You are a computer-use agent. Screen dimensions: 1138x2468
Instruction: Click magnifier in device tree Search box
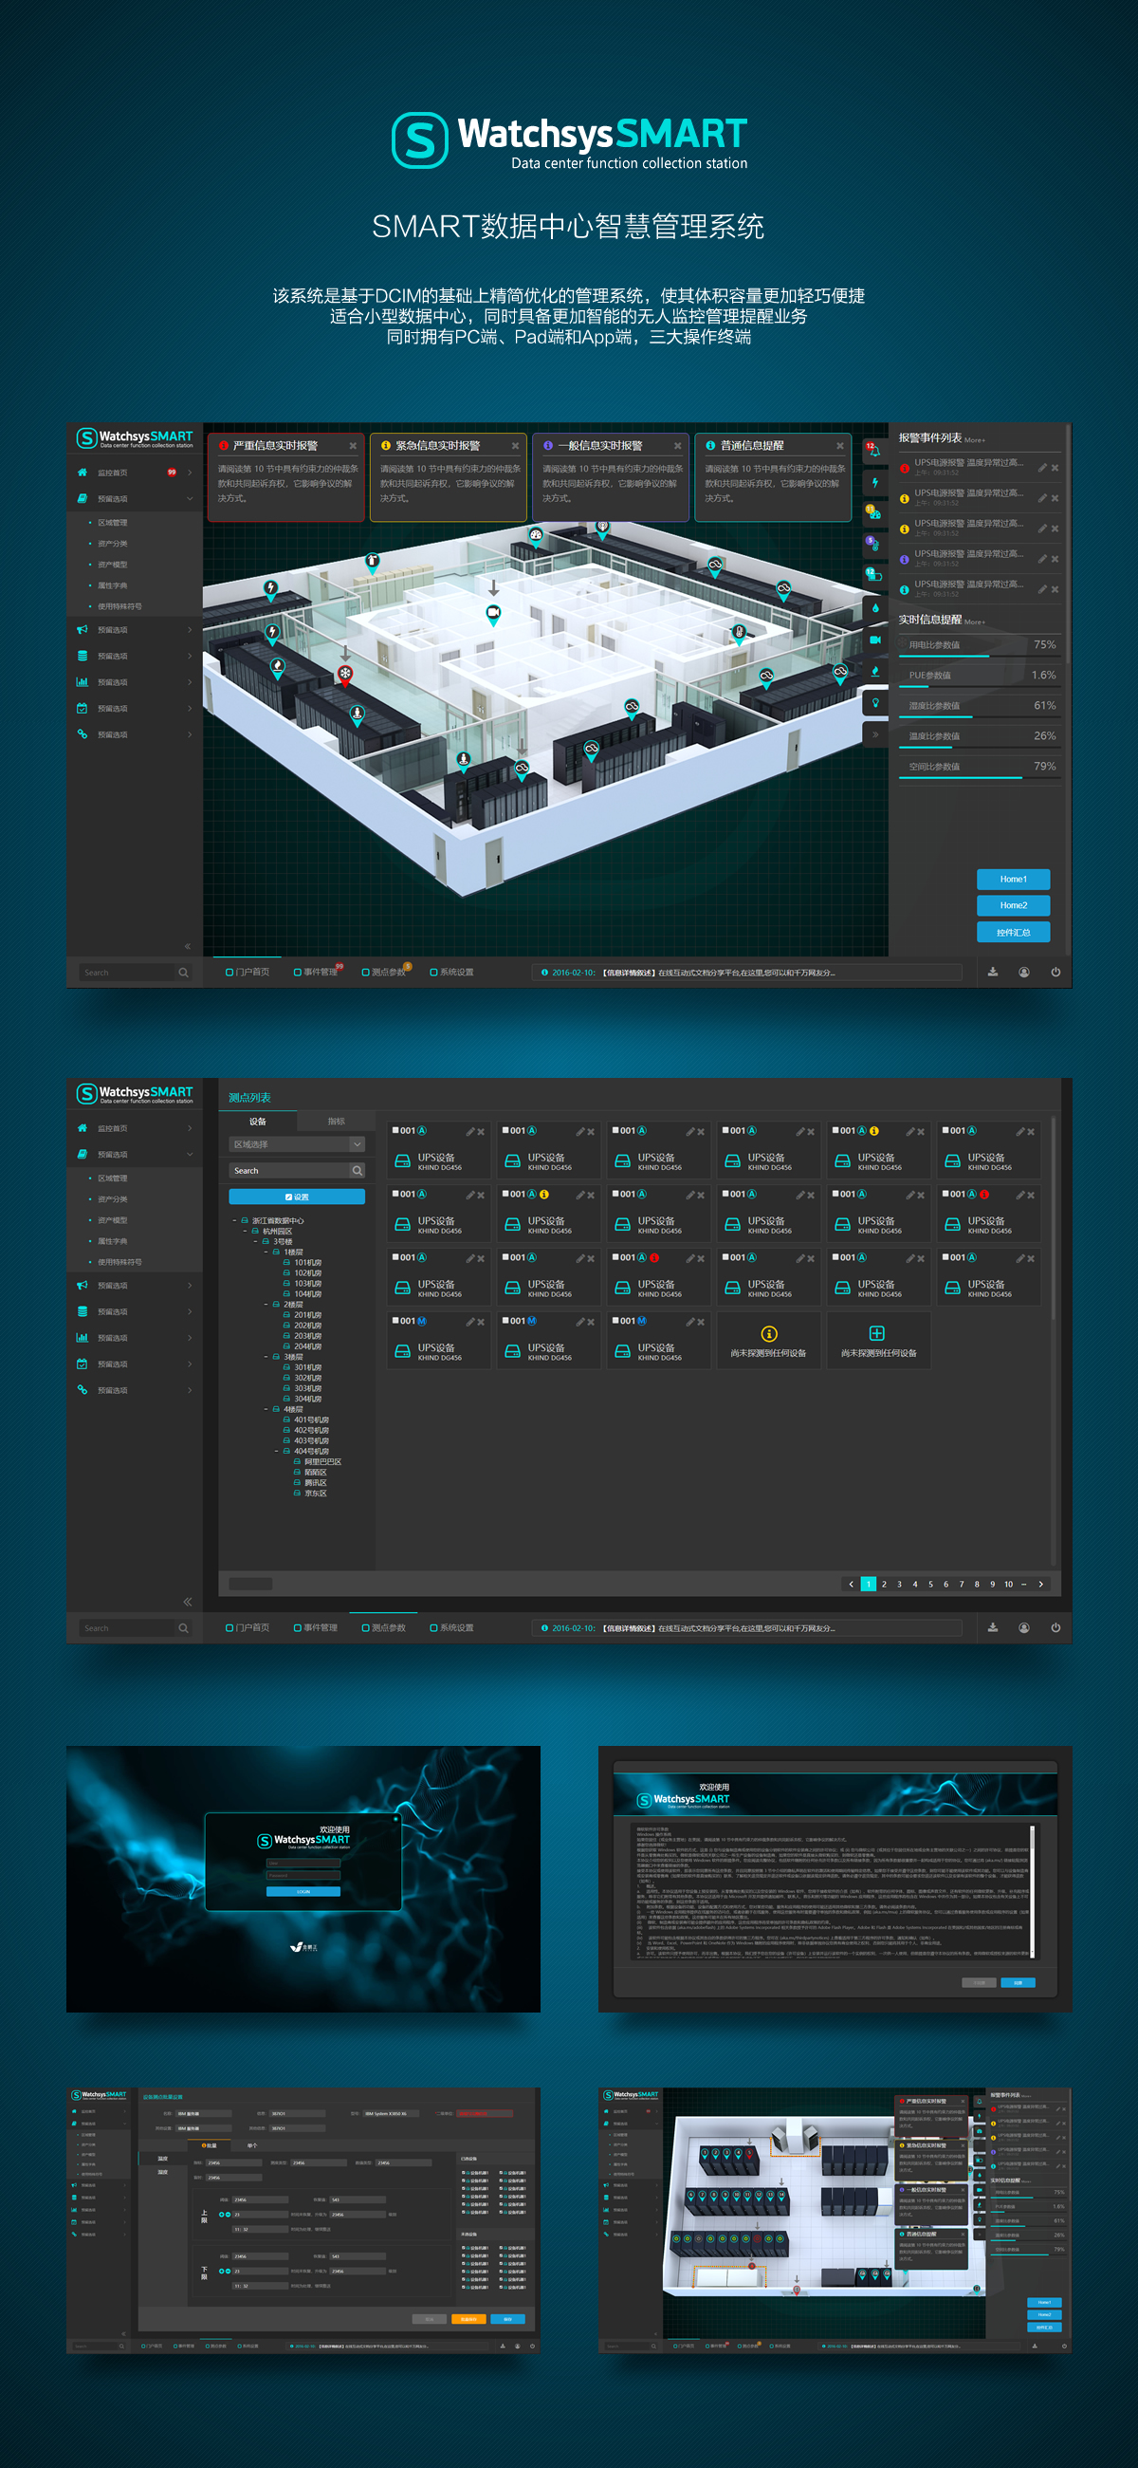pyautogui.click(x=358, y=1170)
